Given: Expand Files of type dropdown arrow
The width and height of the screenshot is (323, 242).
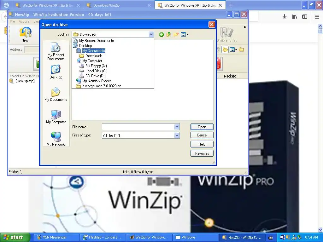Looking at the screenshot, I should click(177, 135).
